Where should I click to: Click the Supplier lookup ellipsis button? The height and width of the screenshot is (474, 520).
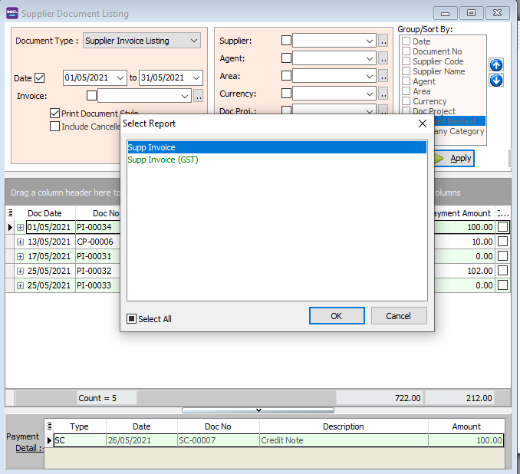point(383,41)
